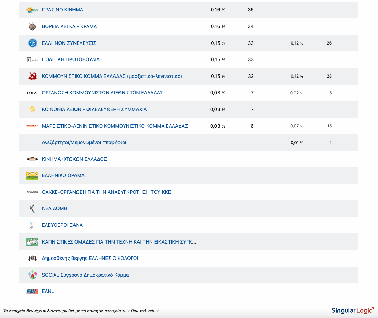Click the SOCIAL party flower logo
Image resolution: width=378 pixels, height=318 pixels.
tap(32, 275)
